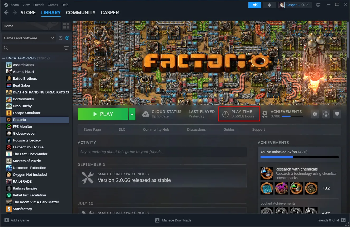Open Friends & Chat icon
Viewport: 350px width, 227px height.
coord(343,220)
